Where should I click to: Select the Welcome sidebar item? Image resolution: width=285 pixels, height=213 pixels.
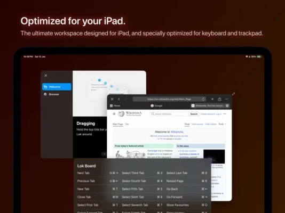(57, 87)
